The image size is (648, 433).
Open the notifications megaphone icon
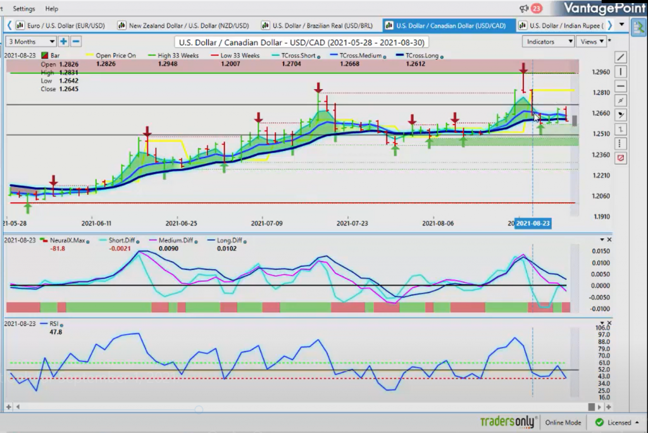[x=524, y=8]
